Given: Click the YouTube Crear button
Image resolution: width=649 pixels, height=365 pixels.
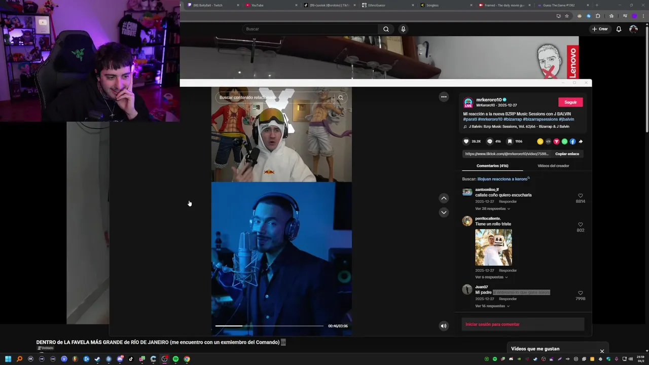Looking at the screenshot, I should click(600, 29).
